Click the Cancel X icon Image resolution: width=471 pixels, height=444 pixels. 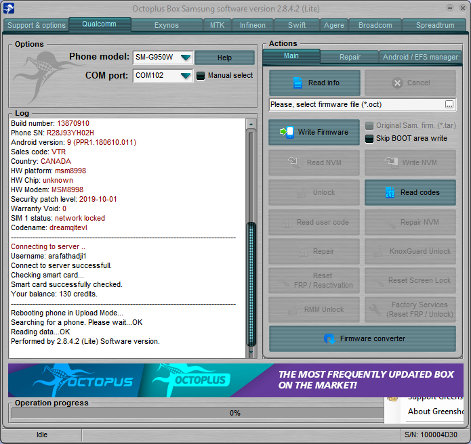point(397,83)
